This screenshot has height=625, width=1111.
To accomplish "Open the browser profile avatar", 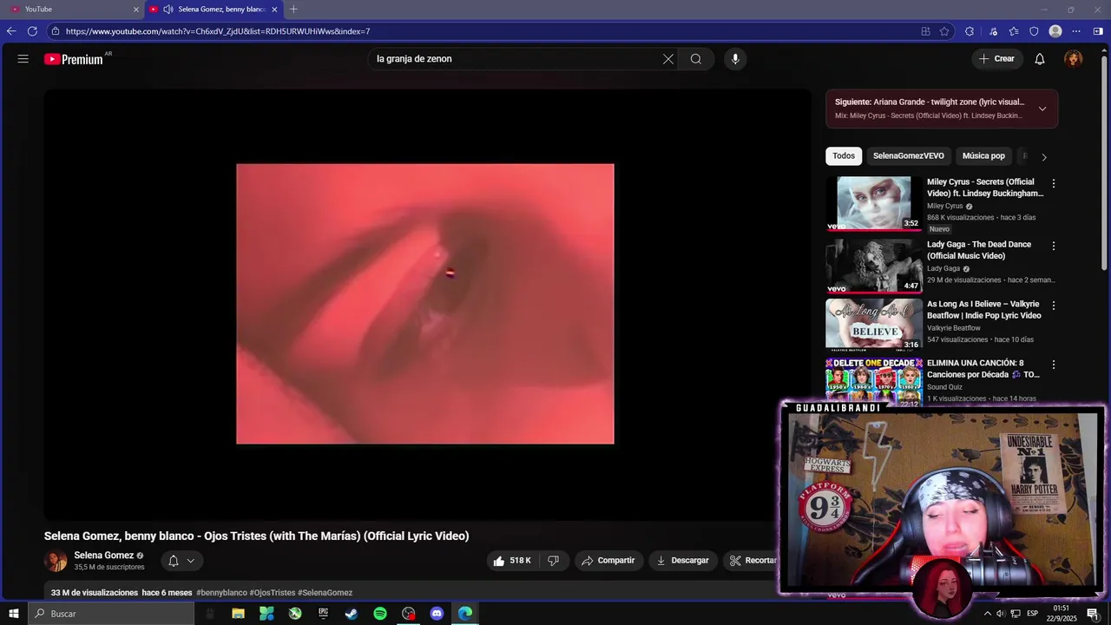I will point(1055,31).
